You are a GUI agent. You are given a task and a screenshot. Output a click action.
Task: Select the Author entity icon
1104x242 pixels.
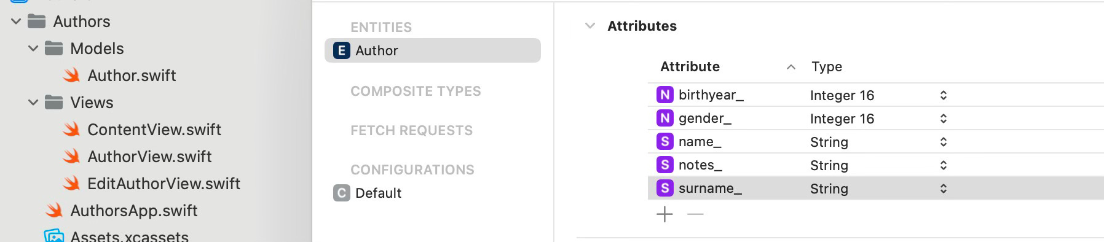[342, 50]
